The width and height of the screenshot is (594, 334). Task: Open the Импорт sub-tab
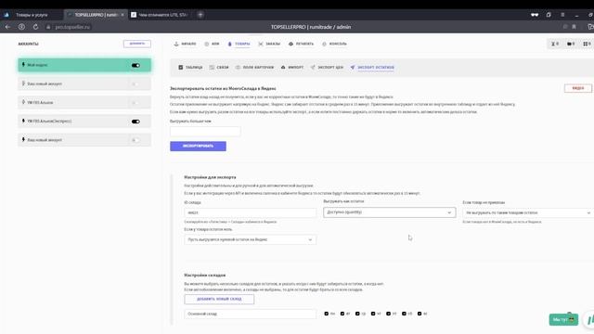(x=291, y=68)
